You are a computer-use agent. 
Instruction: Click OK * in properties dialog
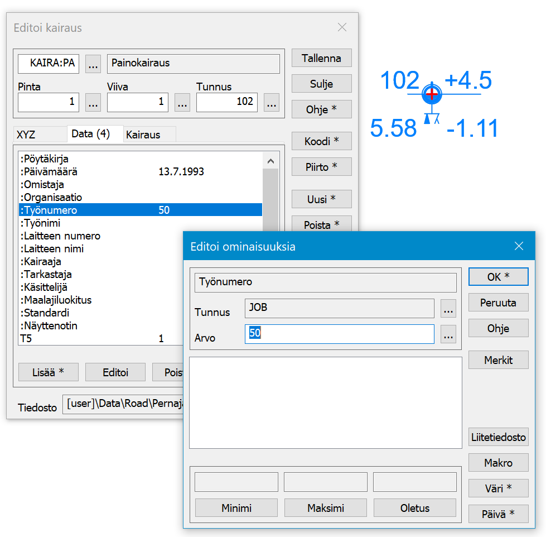point(498,277)
